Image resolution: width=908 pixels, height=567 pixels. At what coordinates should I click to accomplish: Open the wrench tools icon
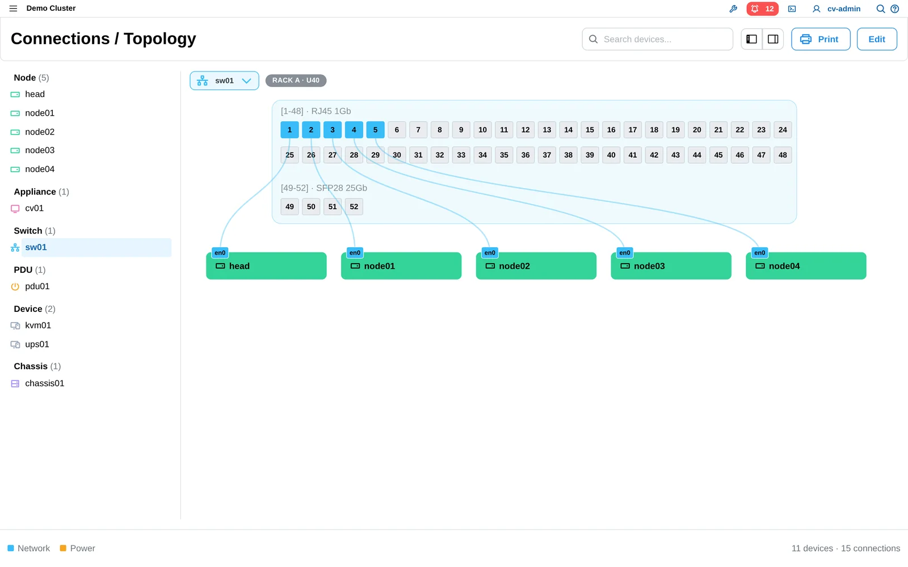(x=733, y=9)
